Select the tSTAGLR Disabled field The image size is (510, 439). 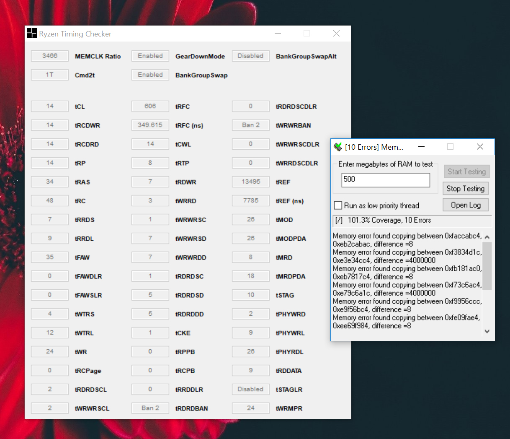click(251, 389)
